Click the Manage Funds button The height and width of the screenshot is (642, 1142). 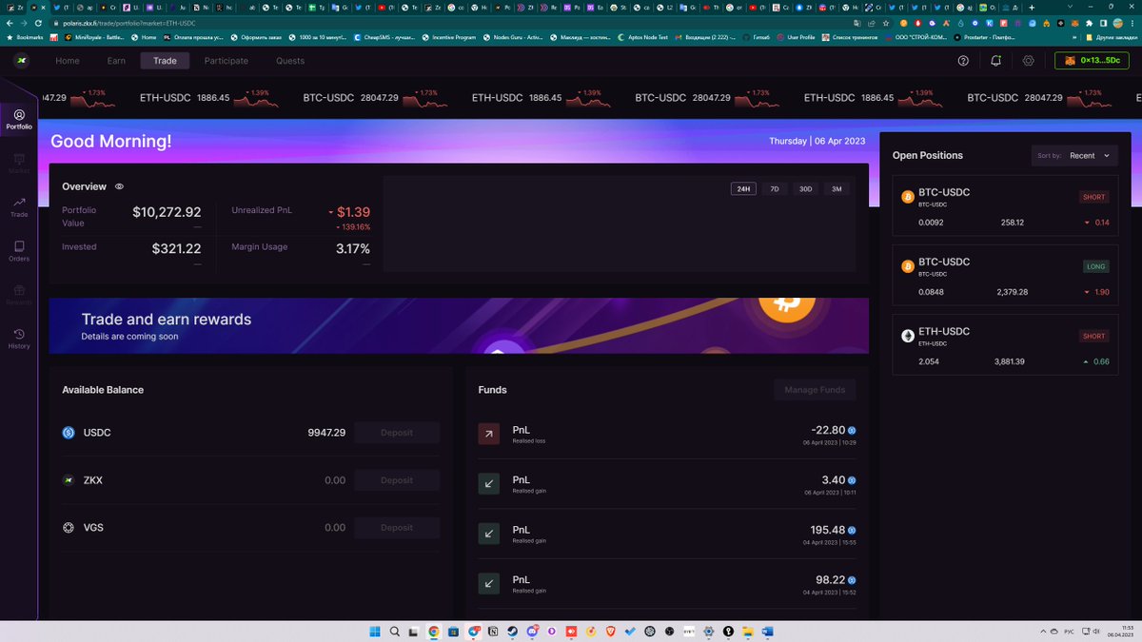pyautogui.click(x=815, y=390)
